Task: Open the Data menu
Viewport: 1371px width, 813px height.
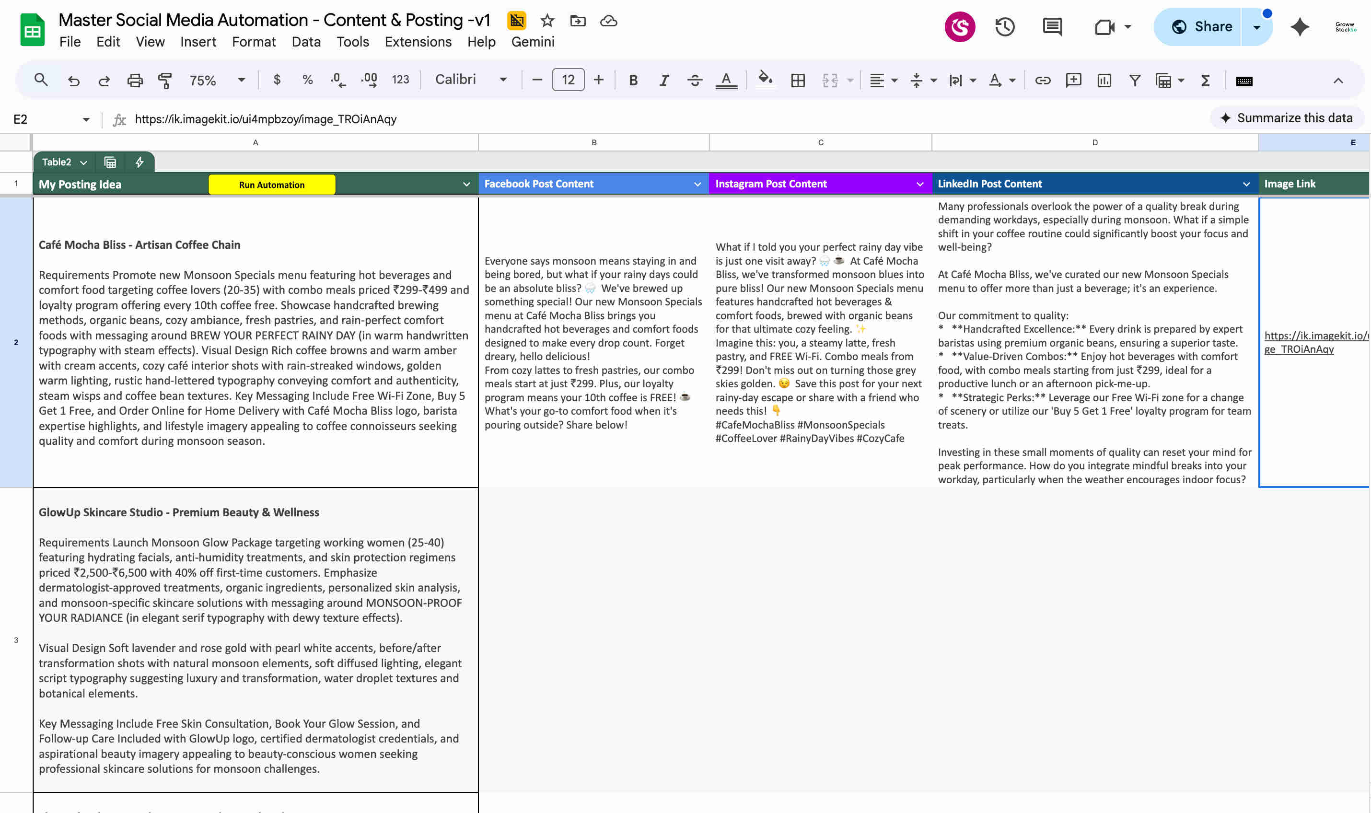Action: [x=306, y=42]
